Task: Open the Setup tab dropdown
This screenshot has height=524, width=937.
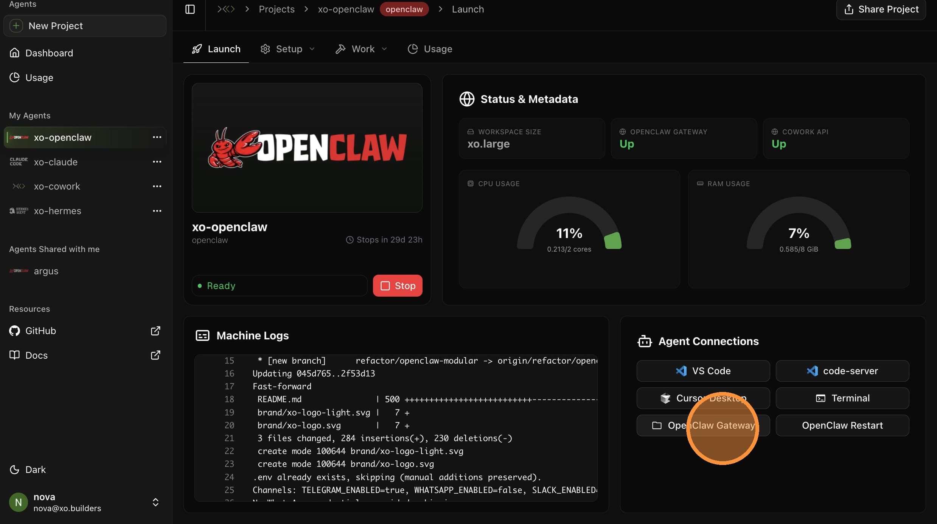Action: (288, 49)
